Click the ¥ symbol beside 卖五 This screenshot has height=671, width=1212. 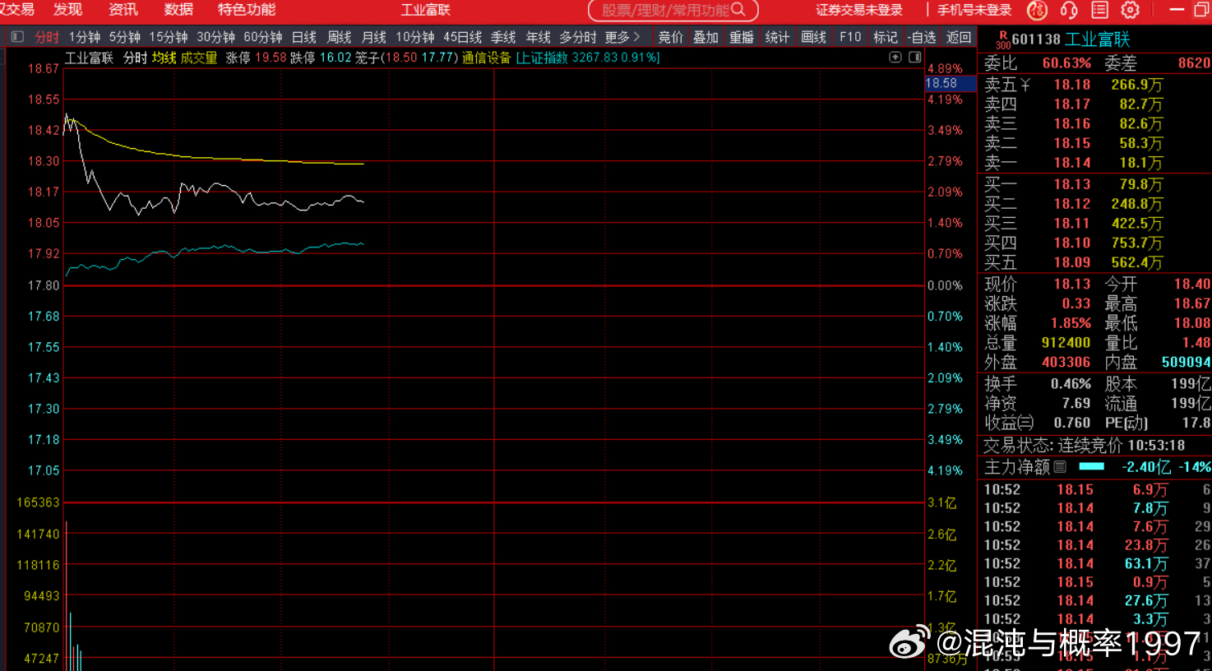click(1025, 85)
